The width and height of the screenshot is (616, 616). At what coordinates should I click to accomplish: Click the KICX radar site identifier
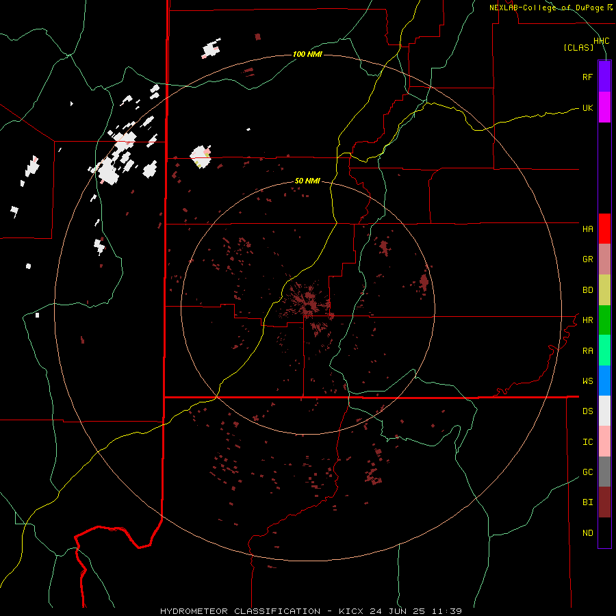point(351,611)
